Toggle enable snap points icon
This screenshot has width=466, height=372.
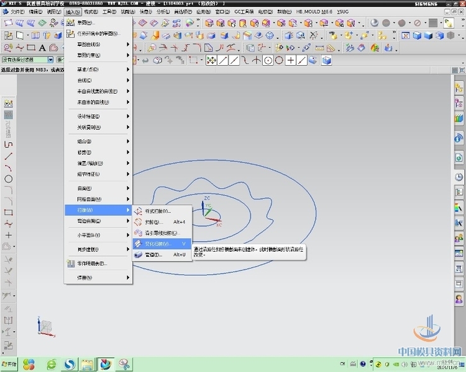click(211, 61)
